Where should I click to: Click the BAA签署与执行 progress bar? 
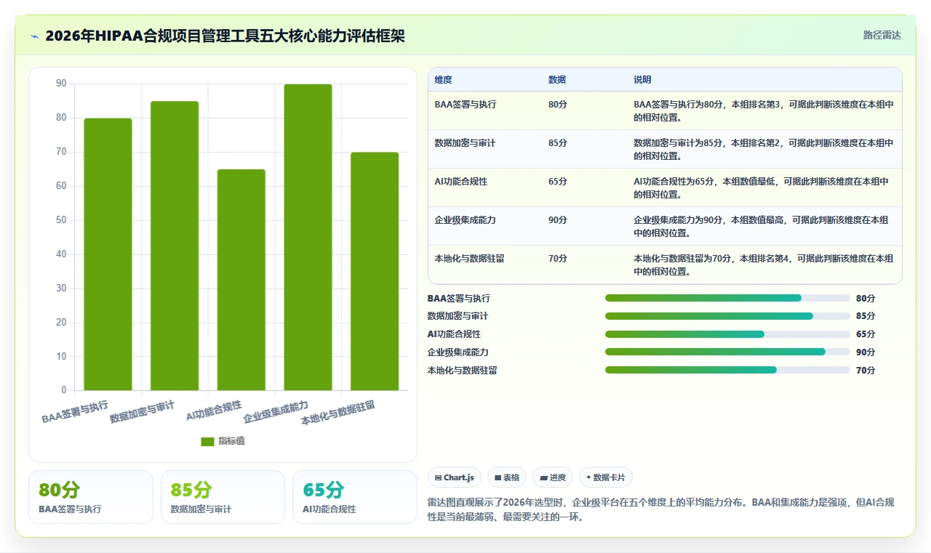point(727,298)
